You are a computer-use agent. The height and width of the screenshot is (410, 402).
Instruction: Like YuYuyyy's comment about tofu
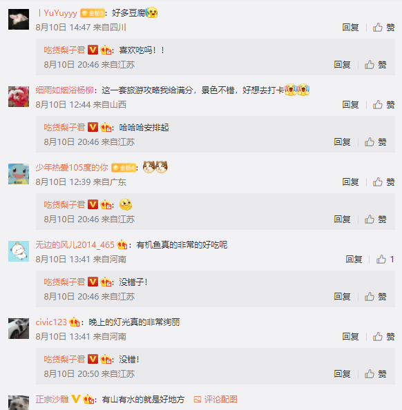coord(383,27)
